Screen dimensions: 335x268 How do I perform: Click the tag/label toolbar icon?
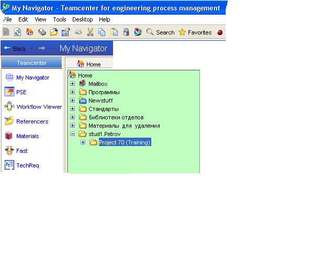pyautogui.click(x=42, y=32)
